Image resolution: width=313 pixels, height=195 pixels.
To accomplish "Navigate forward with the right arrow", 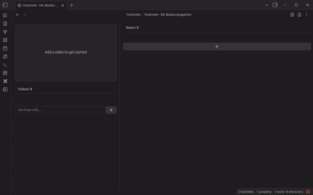I will point(25,15).
